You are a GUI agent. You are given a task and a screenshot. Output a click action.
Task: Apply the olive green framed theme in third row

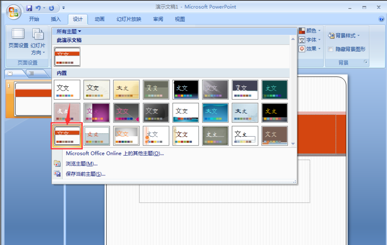click(215, 136)
